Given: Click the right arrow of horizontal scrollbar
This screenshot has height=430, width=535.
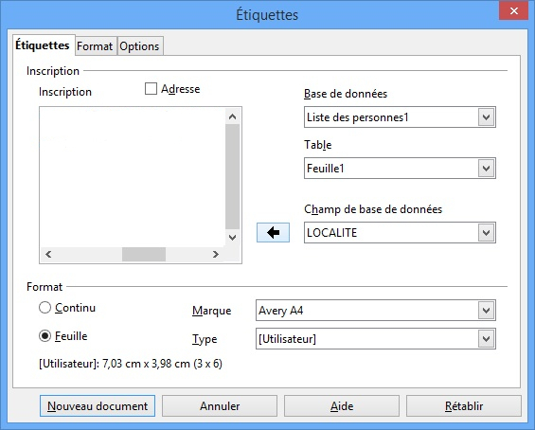Looking at the screenshot, I should click(x=215, y=254).
